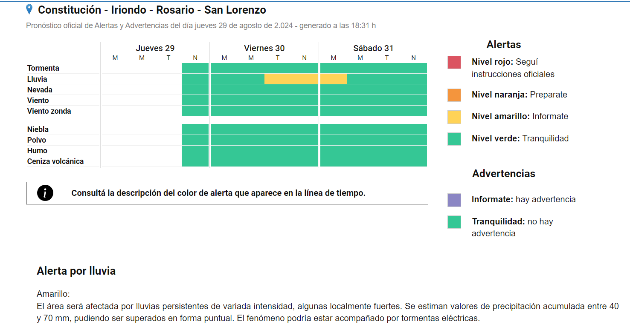This screenshot has width=630, height=330.
Task: Click the green Nevada bar on Viernes 30
Action: [x=264, y=89]
